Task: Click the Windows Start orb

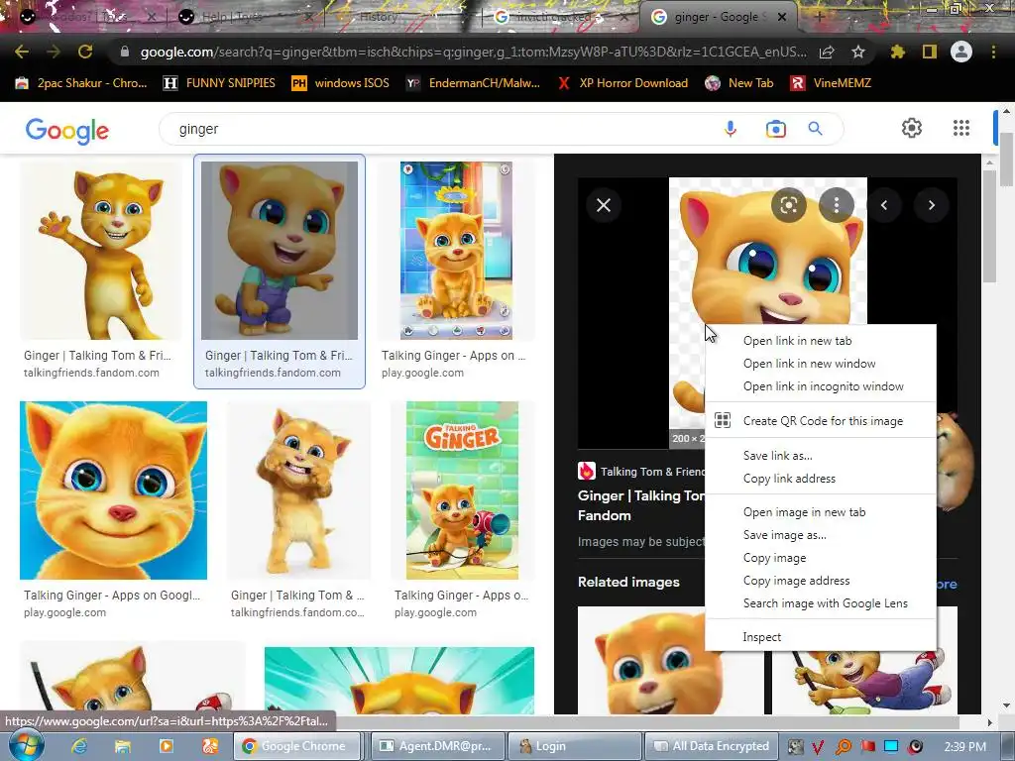Action: point(27,745)
